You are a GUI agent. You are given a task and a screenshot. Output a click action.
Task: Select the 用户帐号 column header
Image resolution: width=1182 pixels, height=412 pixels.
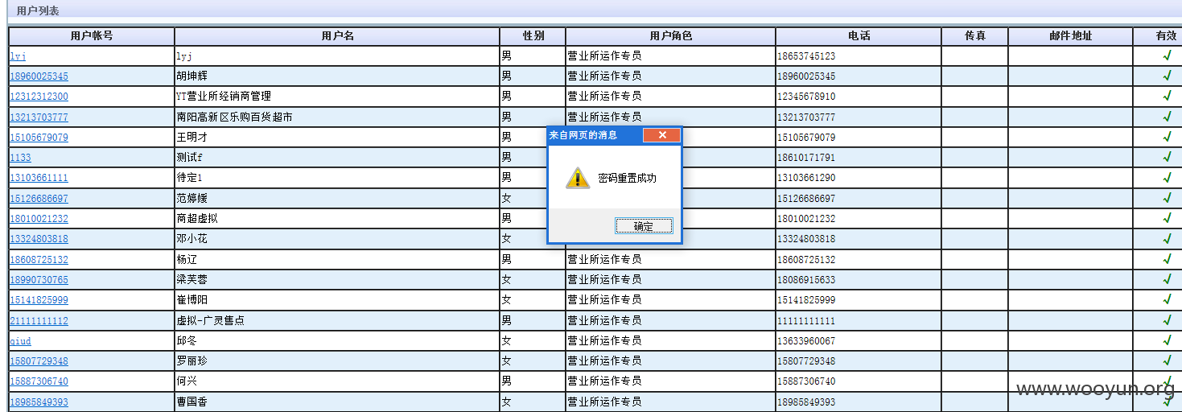pos(92,36)
